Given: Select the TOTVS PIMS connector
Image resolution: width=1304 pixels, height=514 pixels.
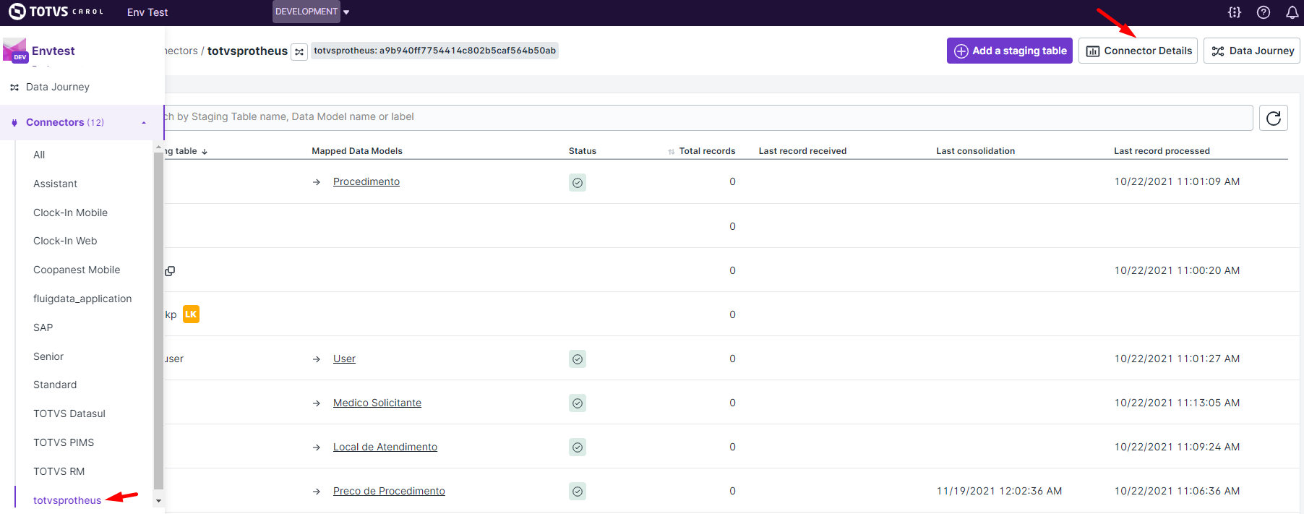Looking at the screenshot, I should point(64,442).
